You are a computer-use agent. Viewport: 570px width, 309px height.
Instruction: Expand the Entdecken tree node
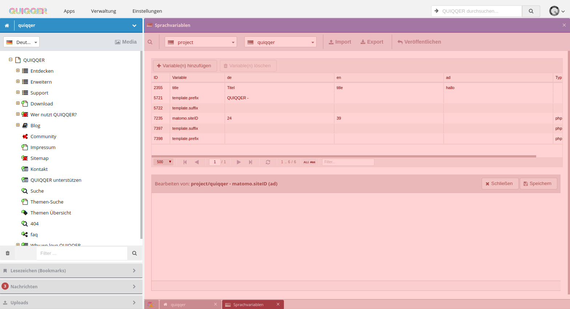point(18,71)
